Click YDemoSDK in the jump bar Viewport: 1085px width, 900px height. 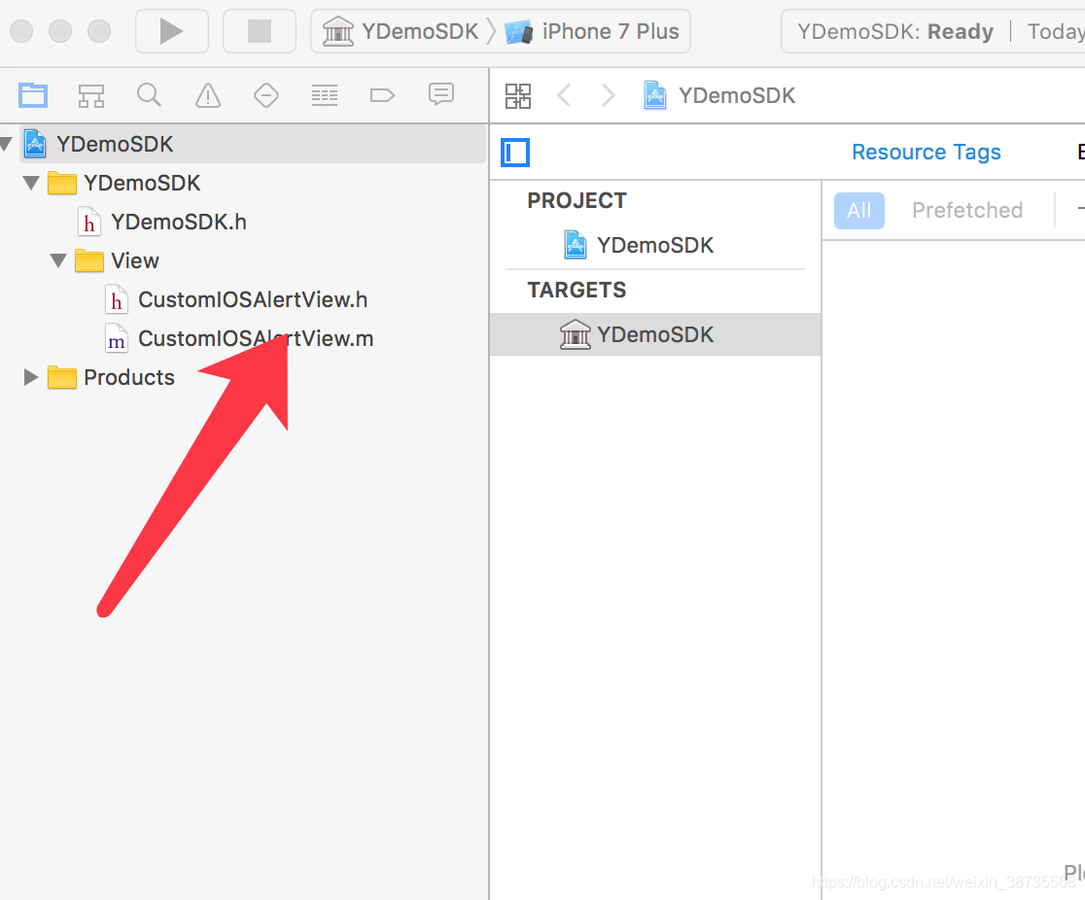[x=719, y=95]
